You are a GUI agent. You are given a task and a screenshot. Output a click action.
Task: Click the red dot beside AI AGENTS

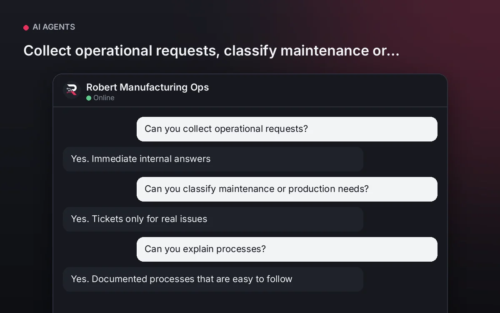click(26, 28)
